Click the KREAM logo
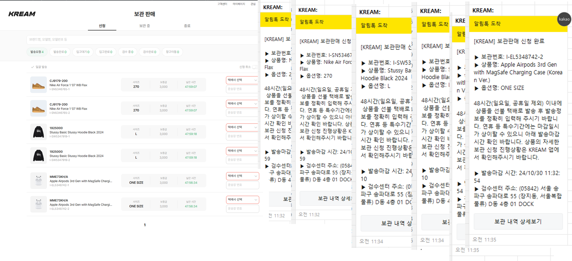This screenshot has height=261, width=572. pyautogui.click(x=22, y=14)
